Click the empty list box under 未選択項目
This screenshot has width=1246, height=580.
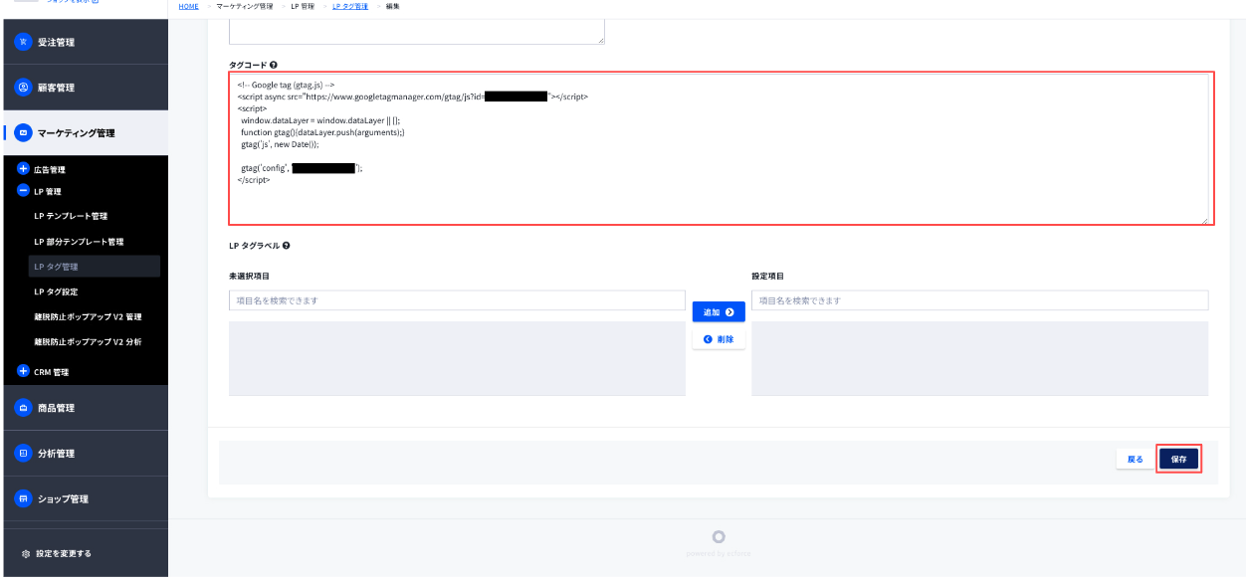[x=457, y=358]
